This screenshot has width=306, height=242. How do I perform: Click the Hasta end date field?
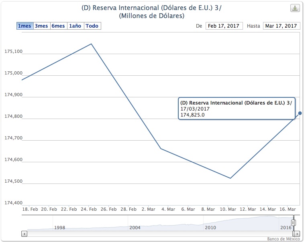tap(282, 26)
